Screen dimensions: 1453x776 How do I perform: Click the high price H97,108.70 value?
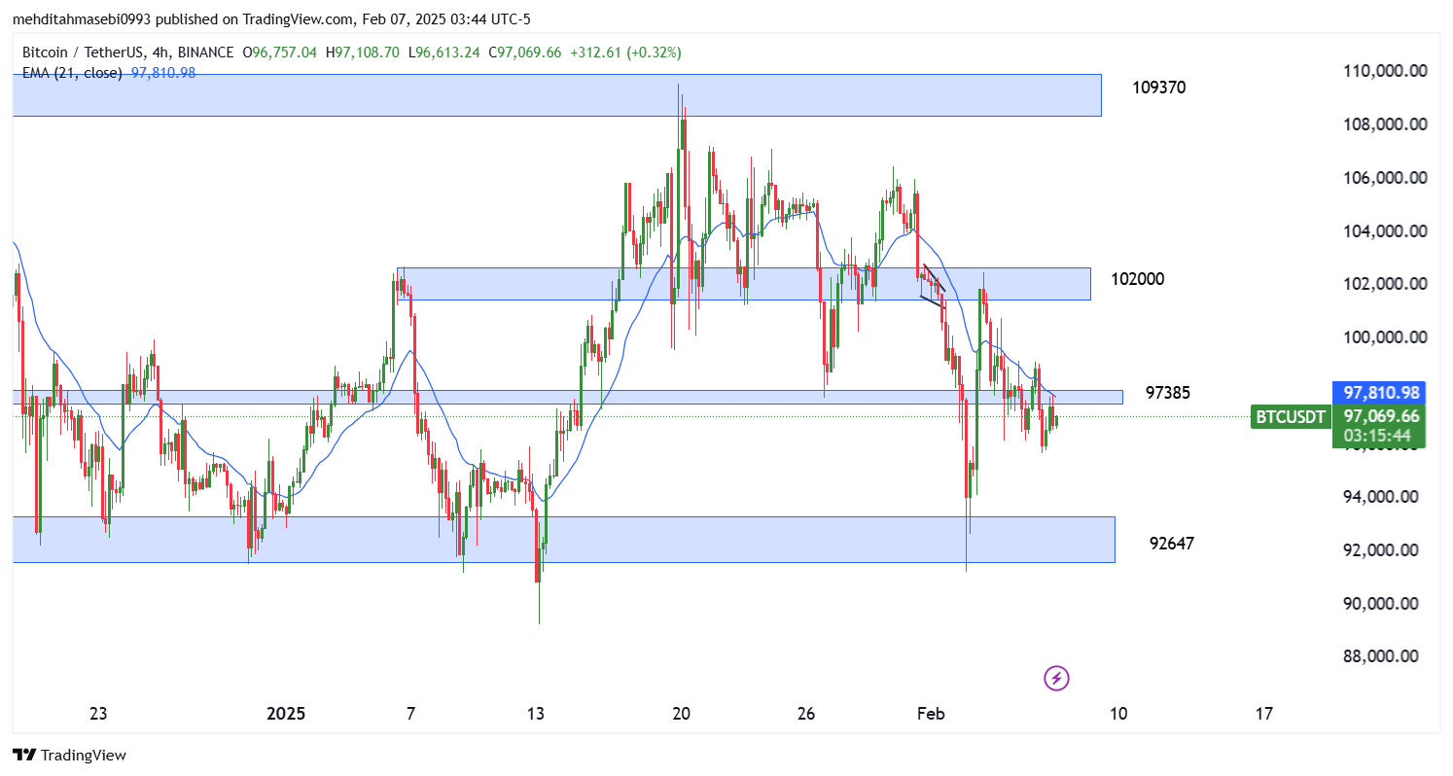click(362, 53)
